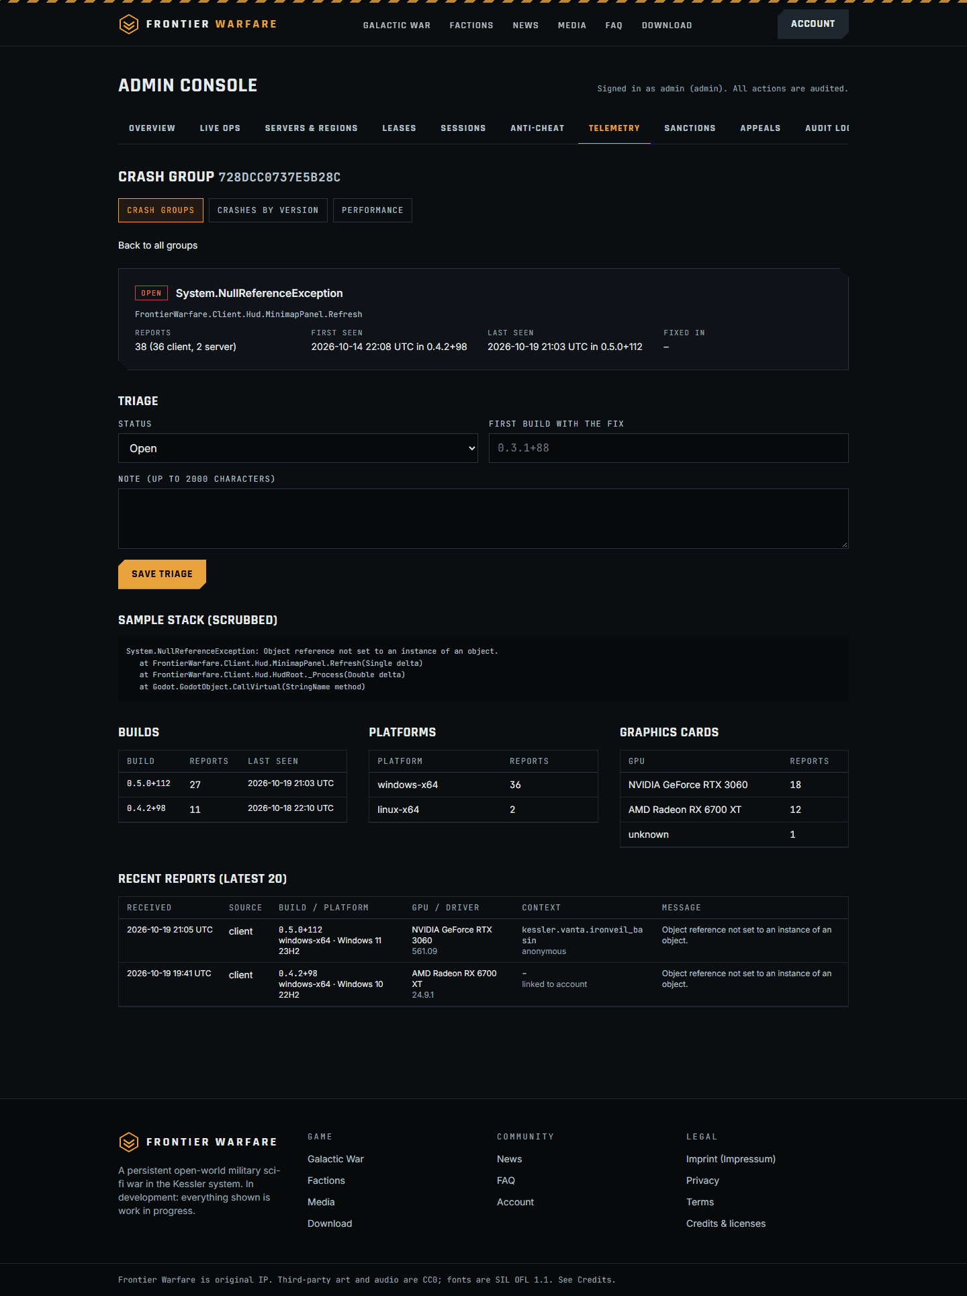Select the linux-x64 platform row
This screenshot has height=1296, width=967.
(x=483, y=810)
